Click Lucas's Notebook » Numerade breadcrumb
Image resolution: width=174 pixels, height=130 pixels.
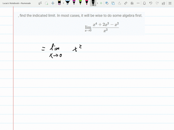(17, 3)
